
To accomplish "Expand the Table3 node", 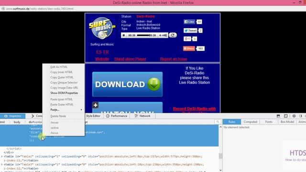I will [2, 164].
